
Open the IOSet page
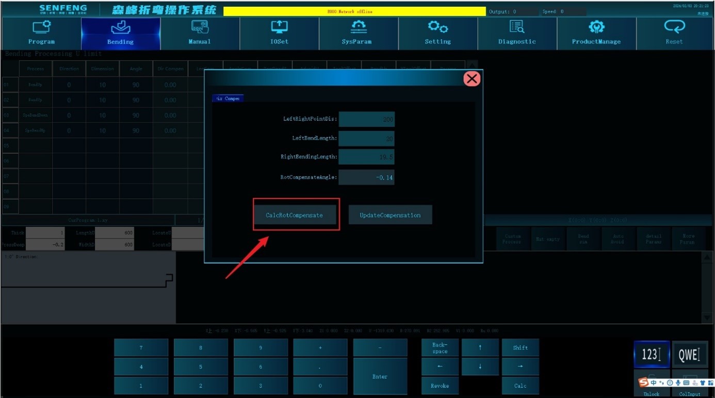(x=279, y=33)
